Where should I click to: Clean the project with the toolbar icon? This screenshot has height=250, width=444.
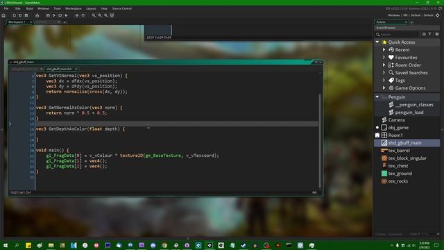coord(67,15)
